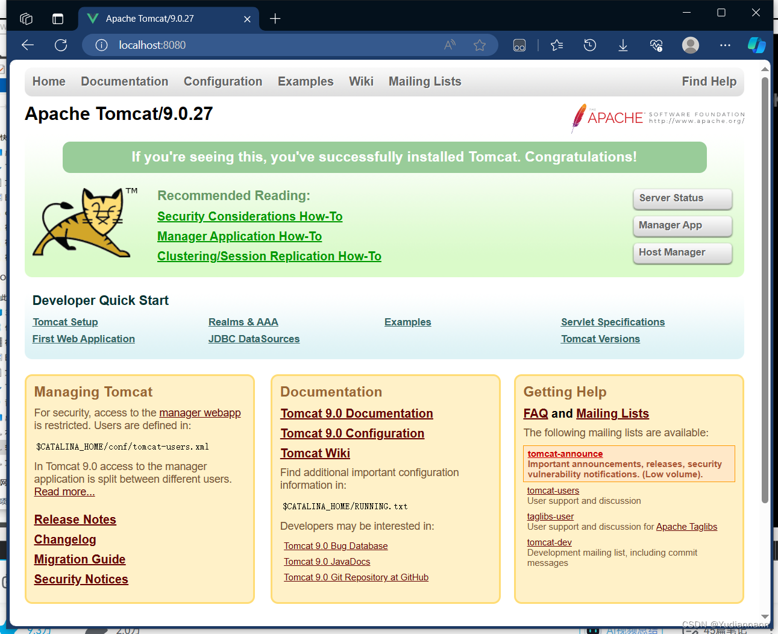778x634 pixels.
Task: Open Tomcat 9.0 Bug Database link
Action: (x=336, y=546)
